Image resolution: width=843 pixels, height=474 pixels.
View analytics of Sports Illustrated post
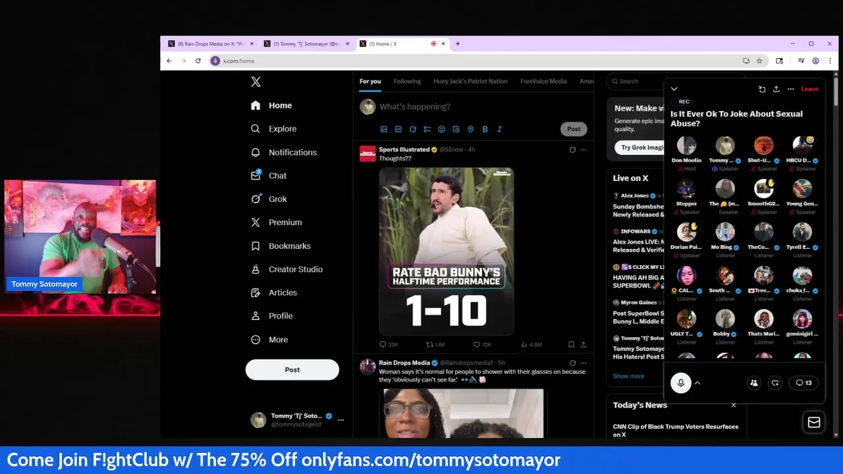click(x=531, y=344)
